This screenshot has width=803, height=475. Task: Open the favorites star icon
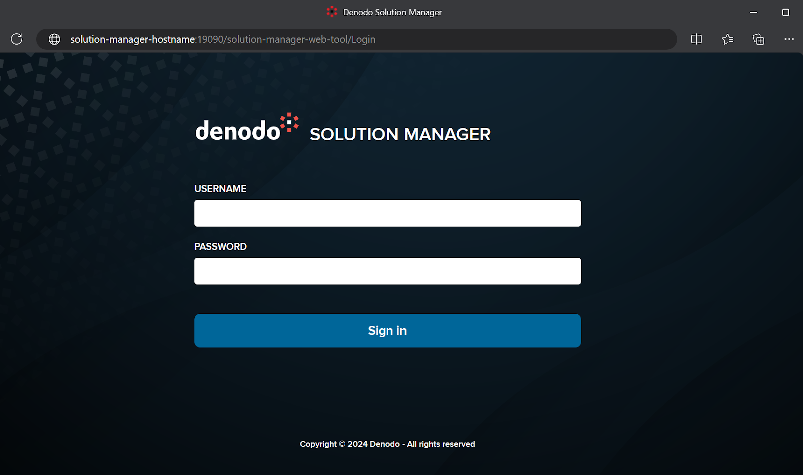coord(727,39)
